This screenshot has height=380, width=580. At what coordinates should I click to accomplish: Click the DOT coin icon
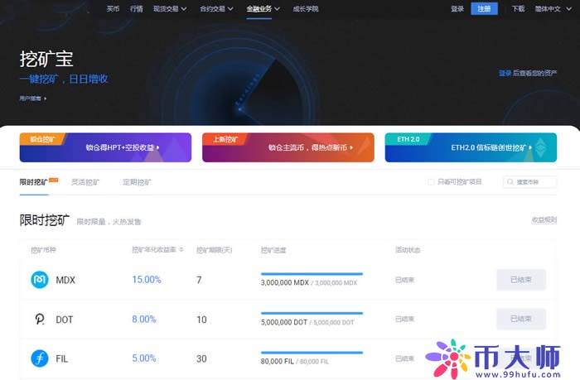click(39, 319)
